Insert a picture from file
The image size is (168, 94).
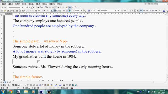coord(48,85)
